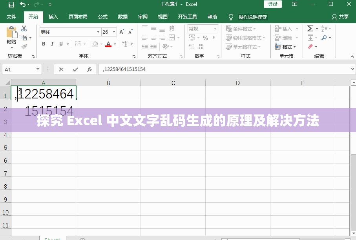
Task: Apply AutoSum with the Σ icon
Action: (x=310, y=29)
